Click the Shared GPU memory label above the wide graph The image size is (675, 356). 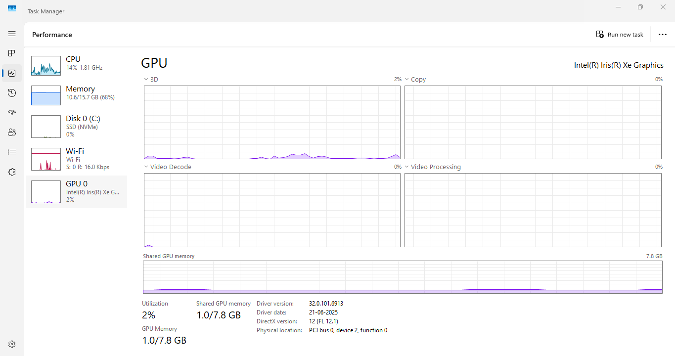tap(169, 256)
